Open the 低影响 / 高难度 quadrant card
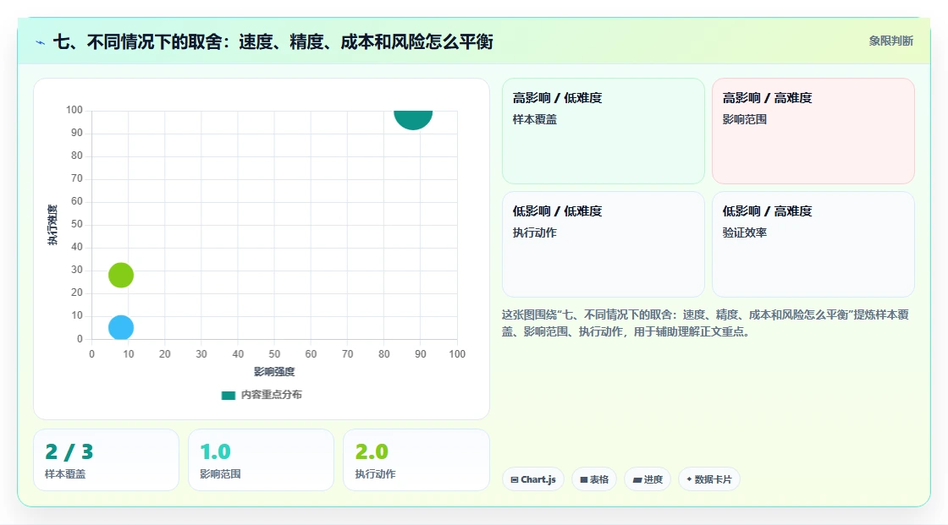The width and height of the screenshot is (948, 525). 813,244
